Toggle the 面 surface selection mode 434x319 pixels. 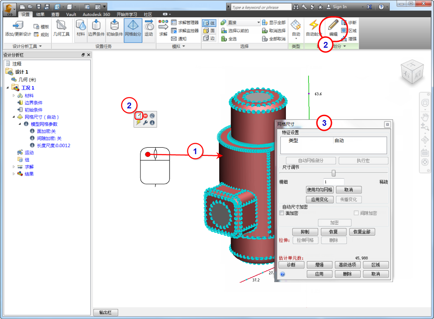tap(209, 31)
